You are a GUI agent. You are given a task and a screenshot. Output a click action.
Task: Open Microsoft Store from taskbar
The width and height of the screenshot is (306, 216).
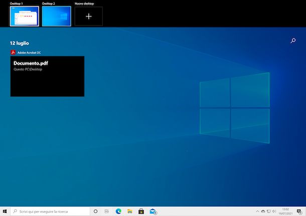click(141, 211)
